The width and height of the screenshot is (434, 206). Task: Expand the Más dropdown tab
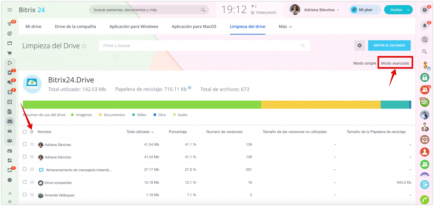285,26
